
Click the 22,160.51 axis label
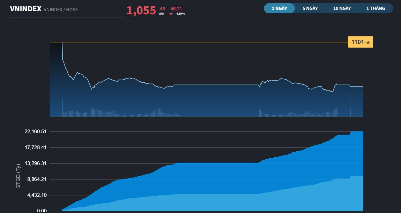(35, 132)
